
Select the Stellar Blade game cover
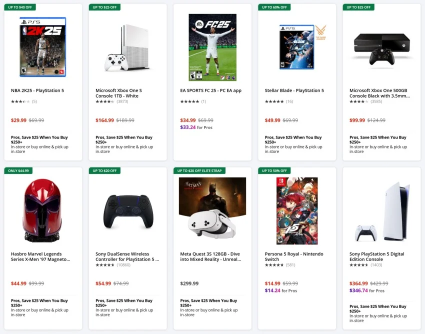(296, 47)
